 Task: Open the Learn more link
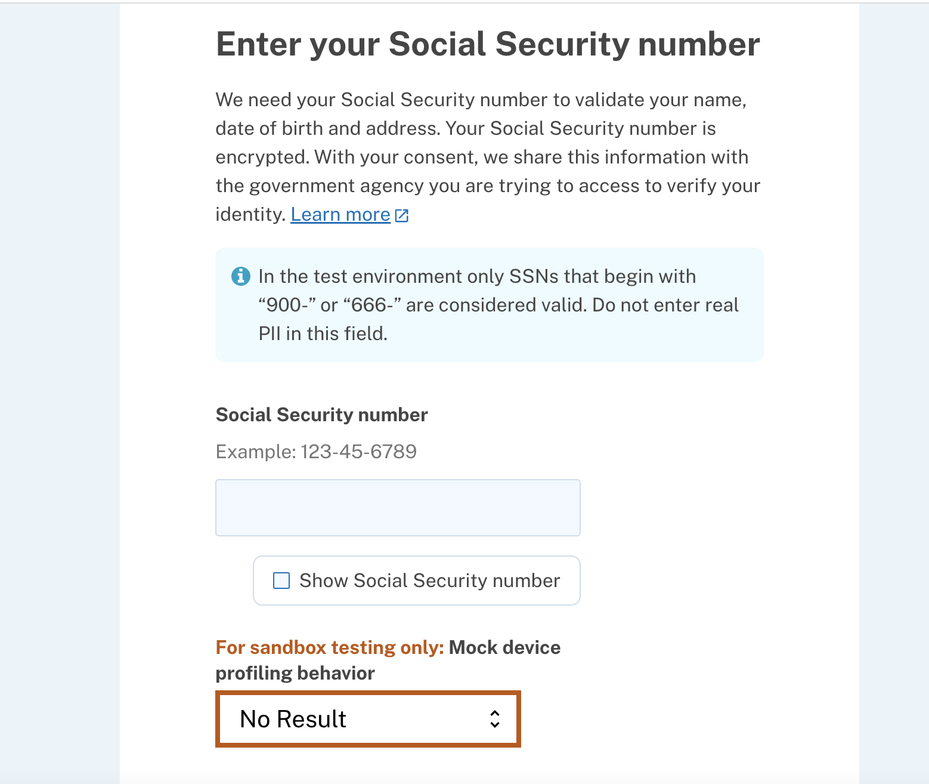(340, 215)
